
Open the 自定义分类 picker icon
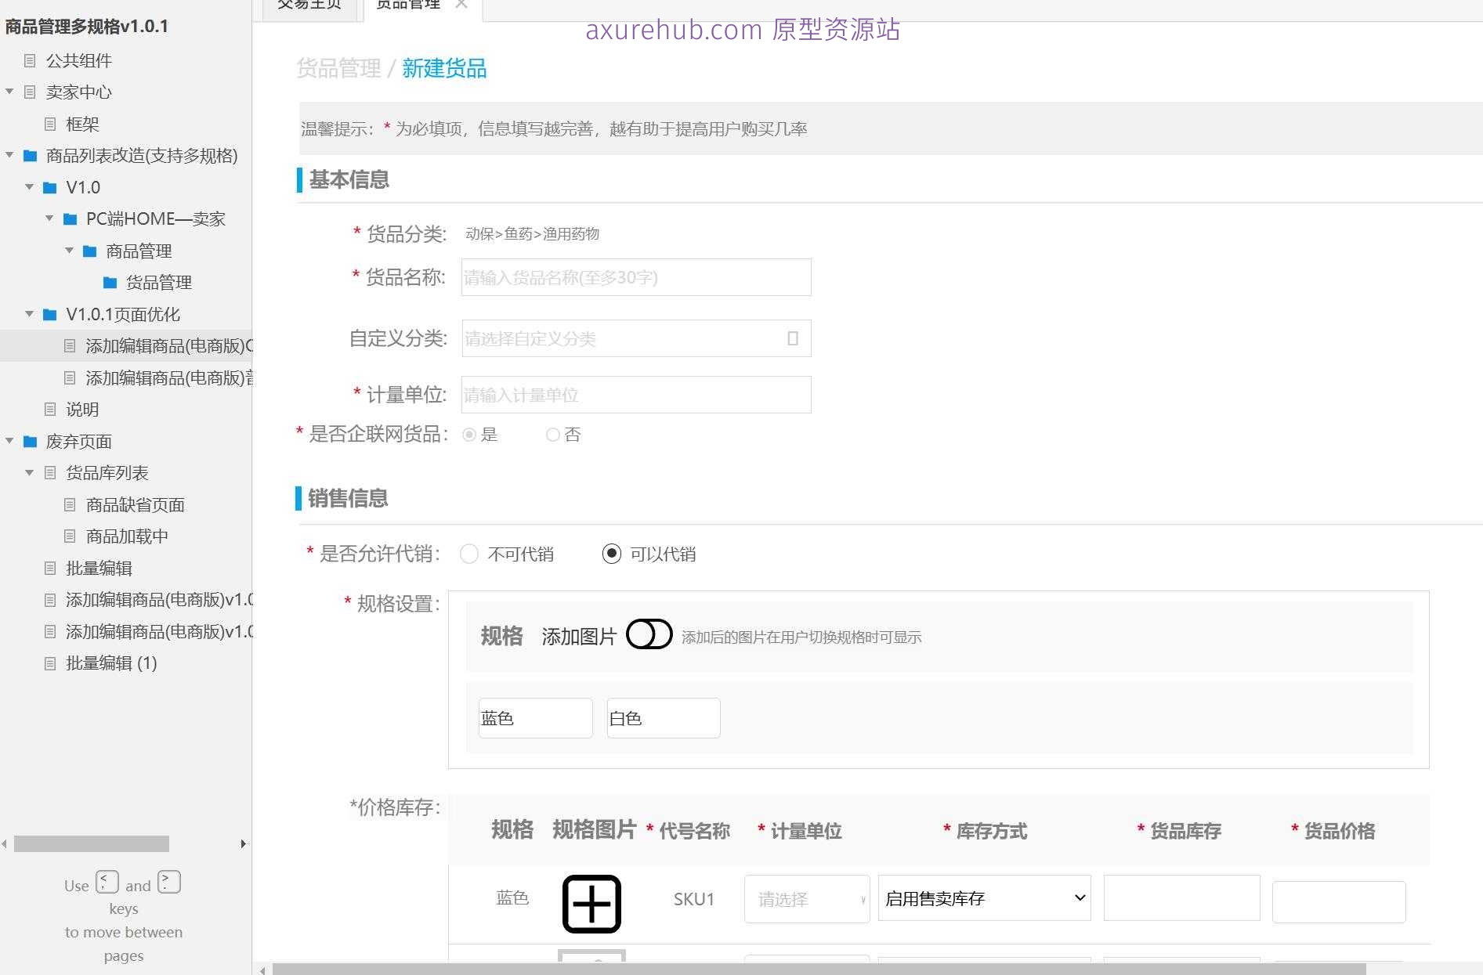click(x=794, y=338)
